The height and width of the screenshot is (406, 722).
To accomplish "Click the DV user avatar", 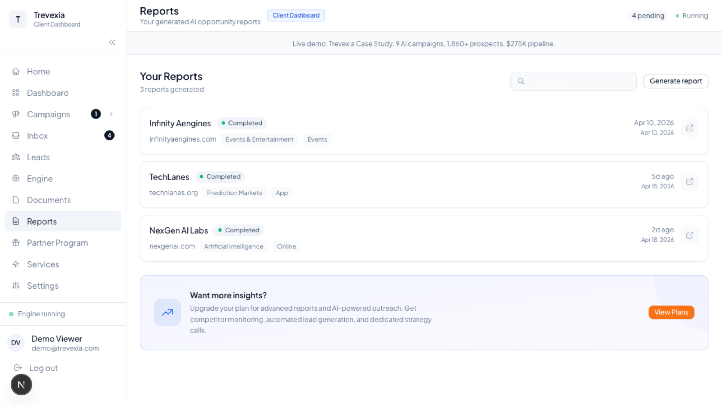I will point(16,343).
